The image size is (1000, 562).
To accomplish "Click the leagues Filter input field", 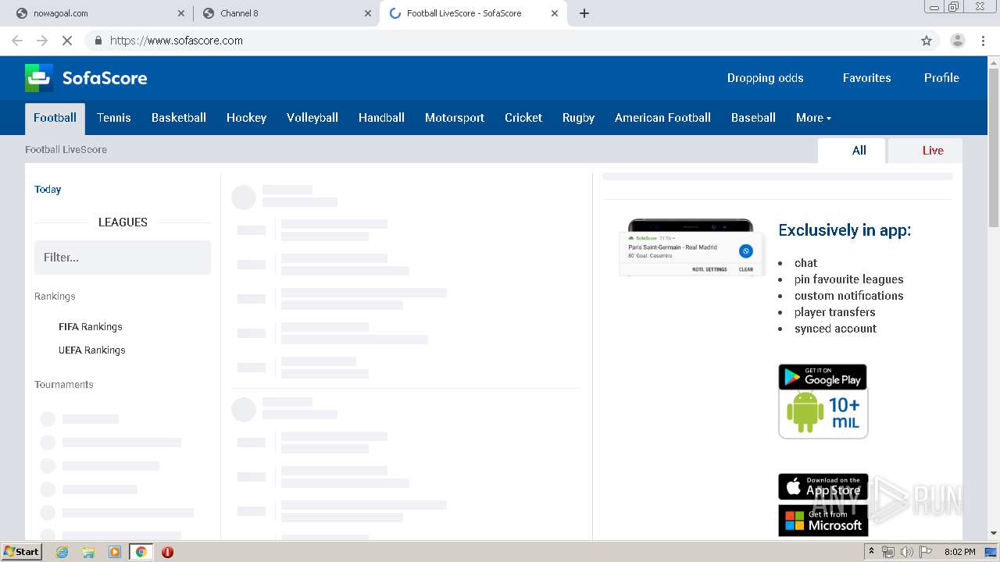I will point(123,258).
